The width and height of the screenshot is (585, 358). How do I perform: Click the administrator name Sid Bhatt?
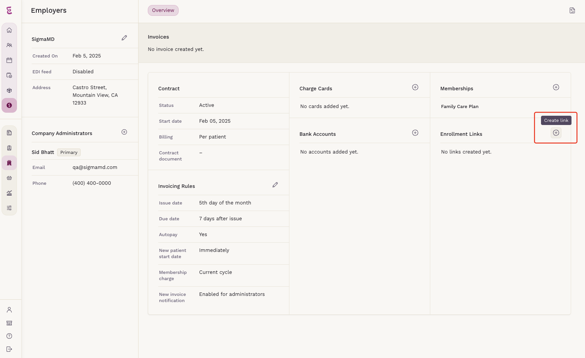pos(43,152)
